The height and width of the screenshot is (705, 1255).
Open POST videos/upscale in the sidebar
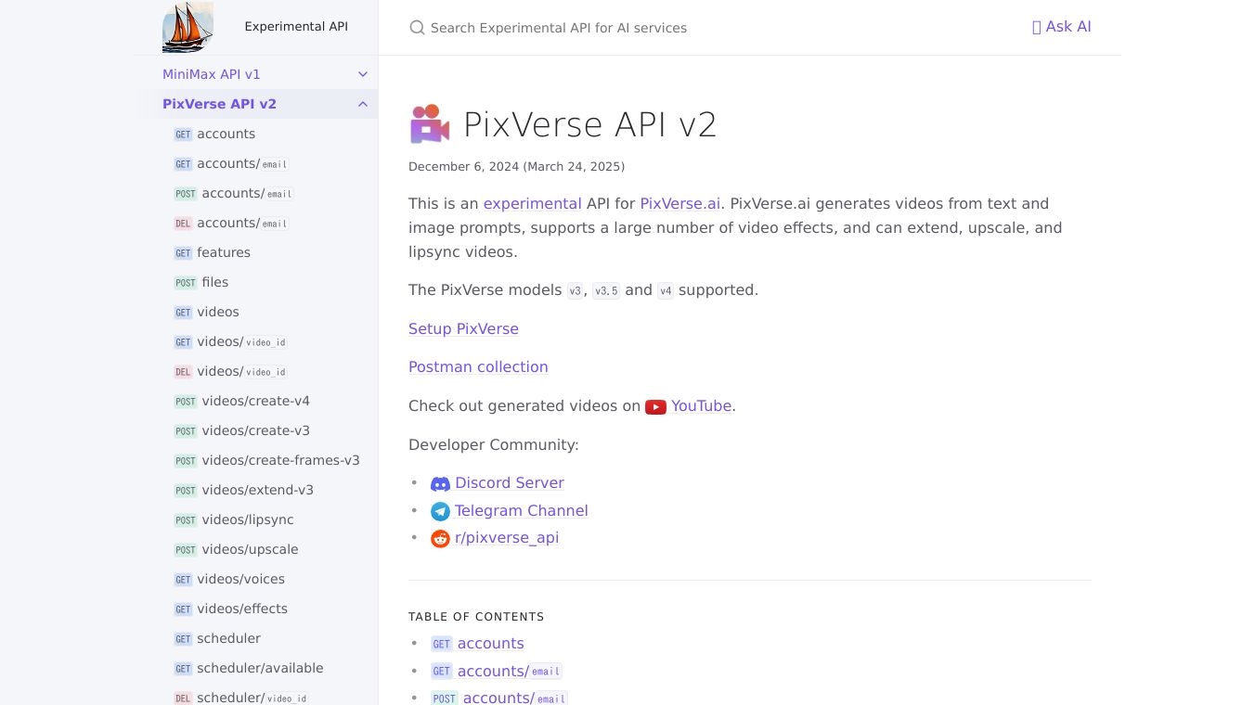(237, 549)
